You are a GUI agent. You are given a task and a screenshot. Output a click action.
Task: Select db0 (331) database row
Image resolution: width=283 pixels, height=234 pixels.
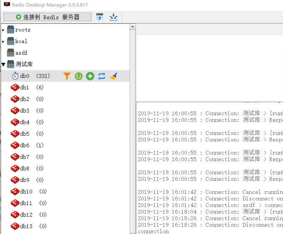tap(65, 76)
